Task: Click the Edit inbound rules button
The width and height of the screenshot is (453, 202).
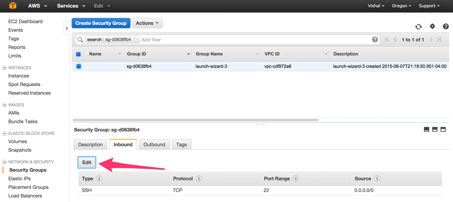Action: 87,162
